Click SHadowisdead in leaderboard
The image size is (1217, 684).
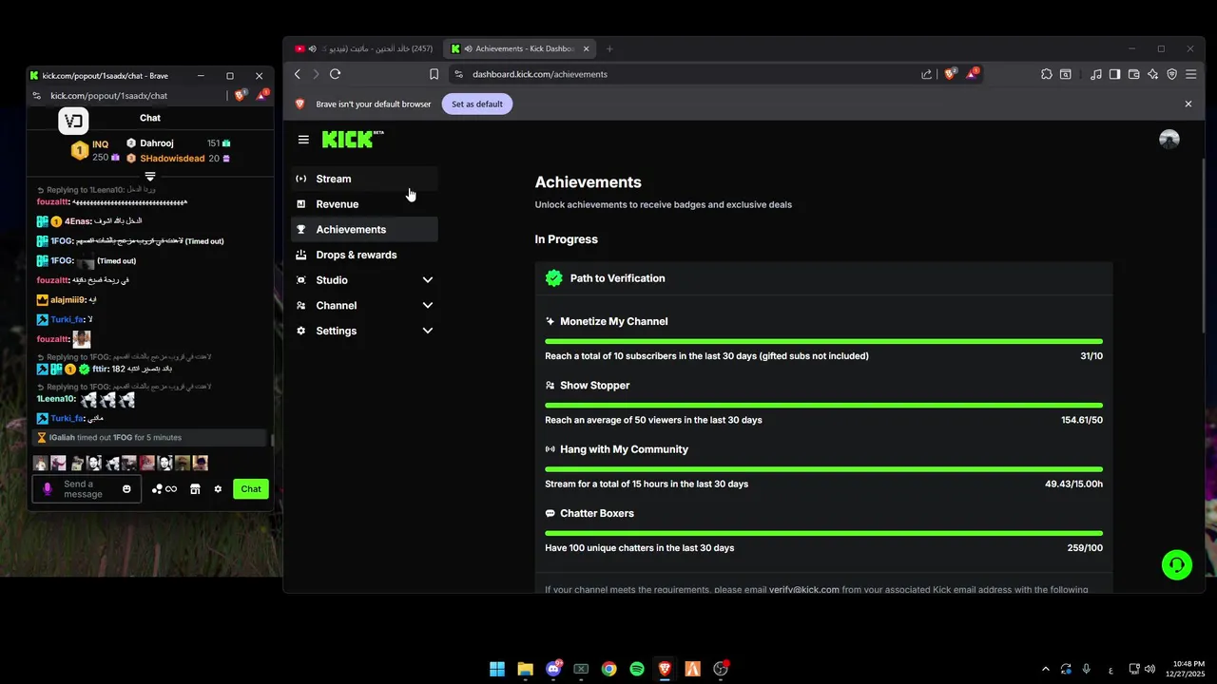pyautogui.click(x=172, y=159)
